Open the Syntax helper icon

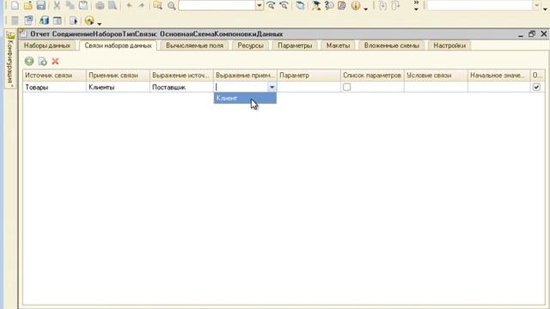tap(316, 5)
